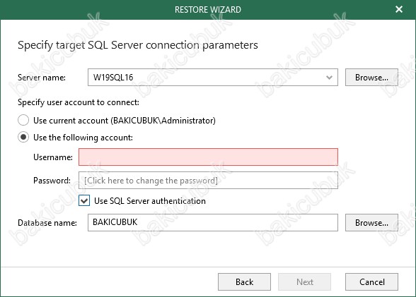This screenshot has width=416, height=297.
Task: Browse for a target SQL server
Action: click(x=371, y=77)
